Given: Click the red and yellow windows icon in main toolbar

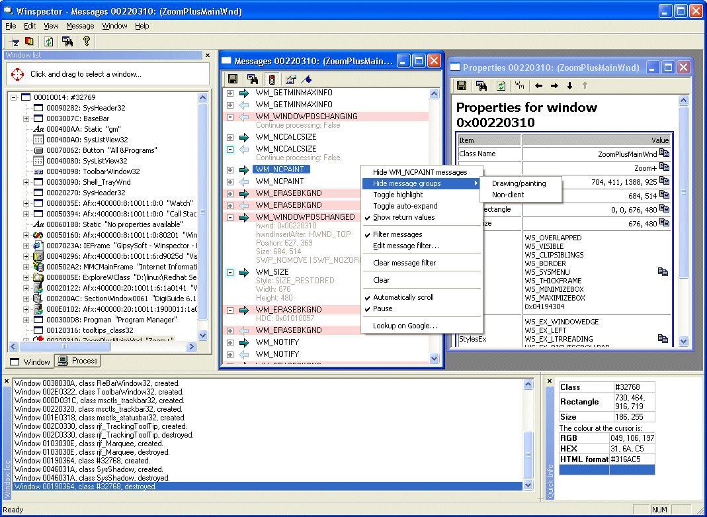Looking at the screenshot, I should (29, 42).
